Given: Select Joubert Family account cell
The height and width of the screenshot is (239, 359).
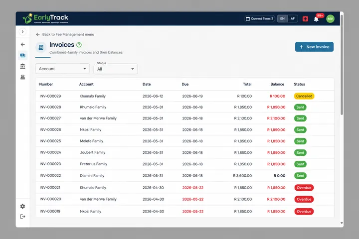Looking at the screenshot, I should click(93, 152).
